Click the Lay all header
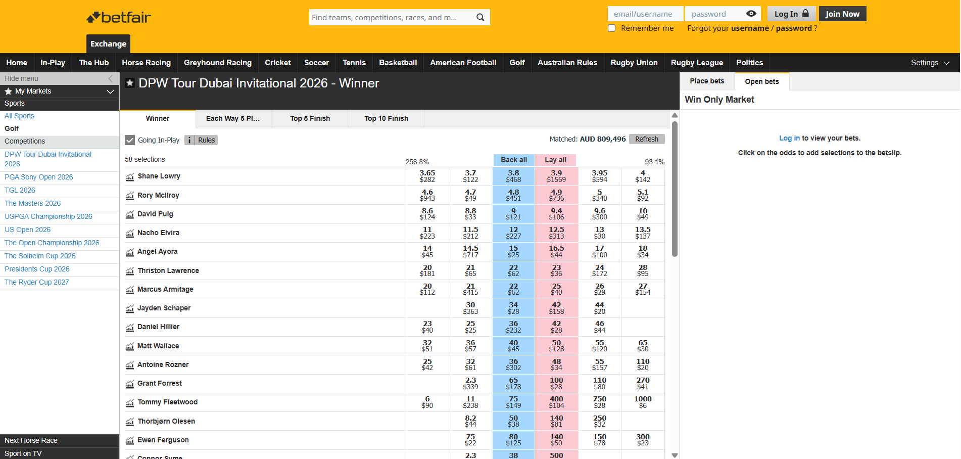This screenshot has width=961, height=459. pyautogui.click(x=555, y=160)
